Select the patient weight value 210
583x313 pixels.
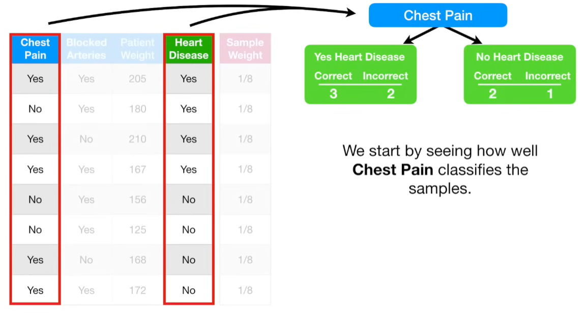[137, 139]
